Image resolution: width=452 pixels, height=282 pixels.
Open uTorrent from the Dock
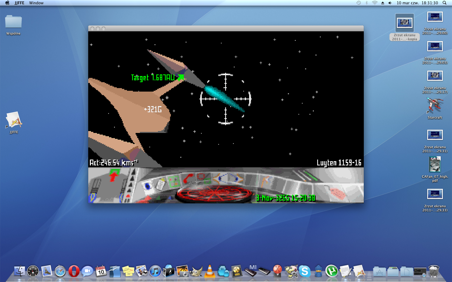tap(332, 271)
